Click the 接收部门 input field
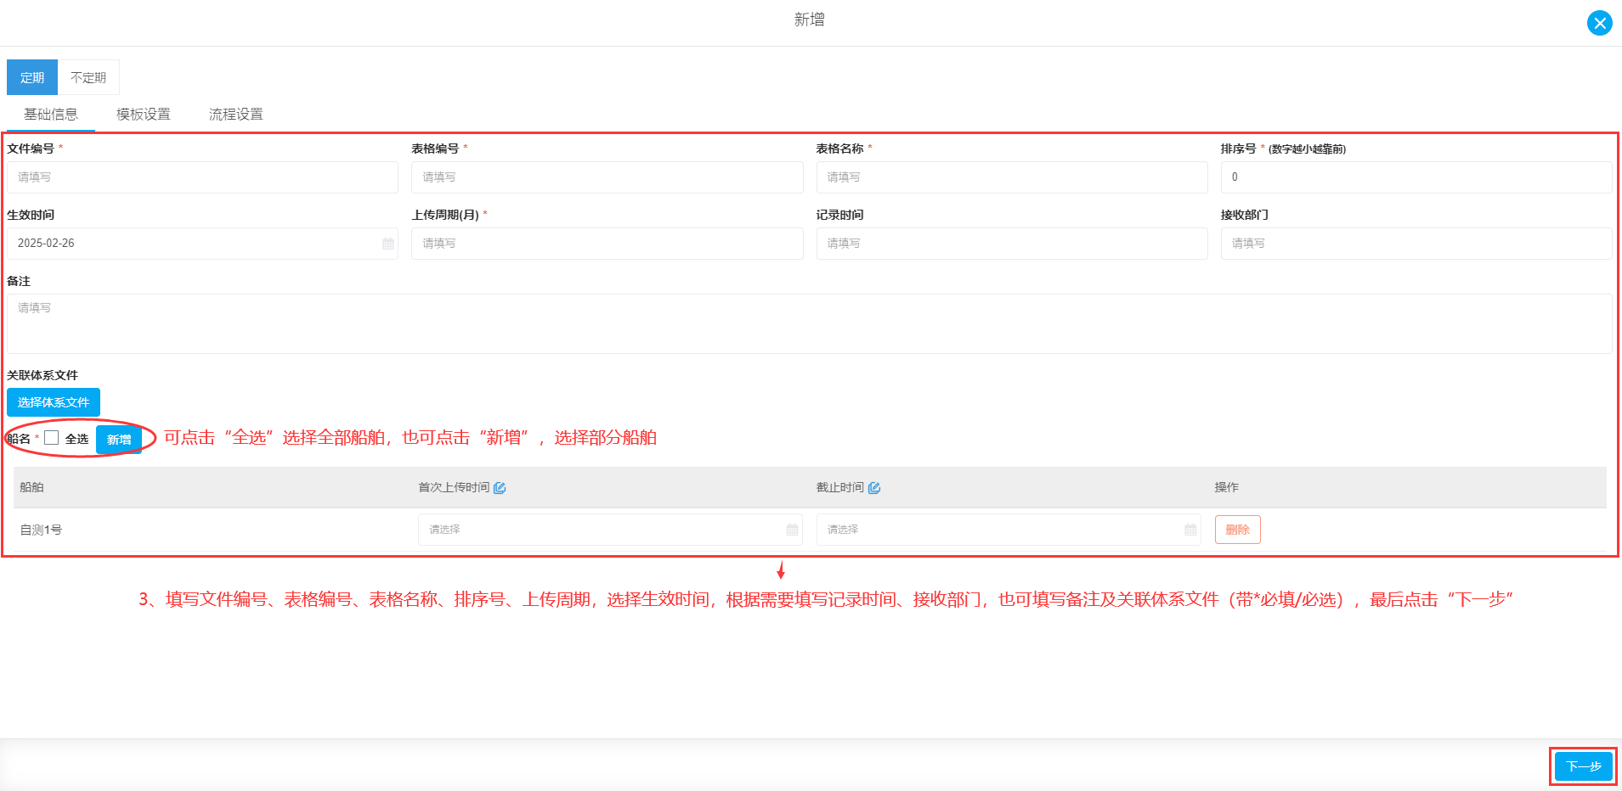Image resolution: width=1622 pixels, height=791 pixels. [1416, 244]
